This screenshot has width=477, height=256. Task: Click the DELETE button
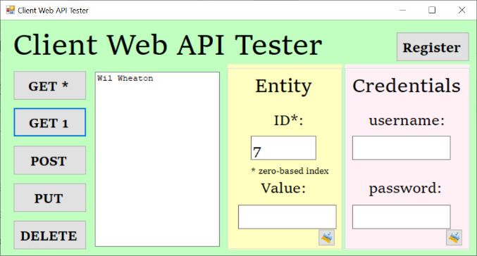point(49,235)
